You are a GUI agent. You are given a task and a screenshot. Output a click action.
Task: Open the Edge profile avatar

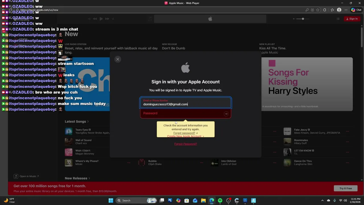pyautogui.click(x=339, y=10)
